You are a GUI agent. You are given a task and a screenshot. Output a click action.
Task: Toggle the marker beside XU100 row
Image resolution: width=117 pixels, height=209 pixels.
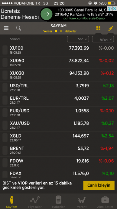[5, 50]
